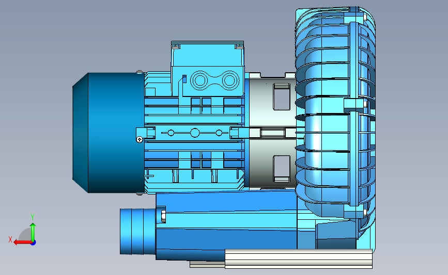Select the grey mounting base plate
This screenshot has height=275, width=448.
coord(298,258)
